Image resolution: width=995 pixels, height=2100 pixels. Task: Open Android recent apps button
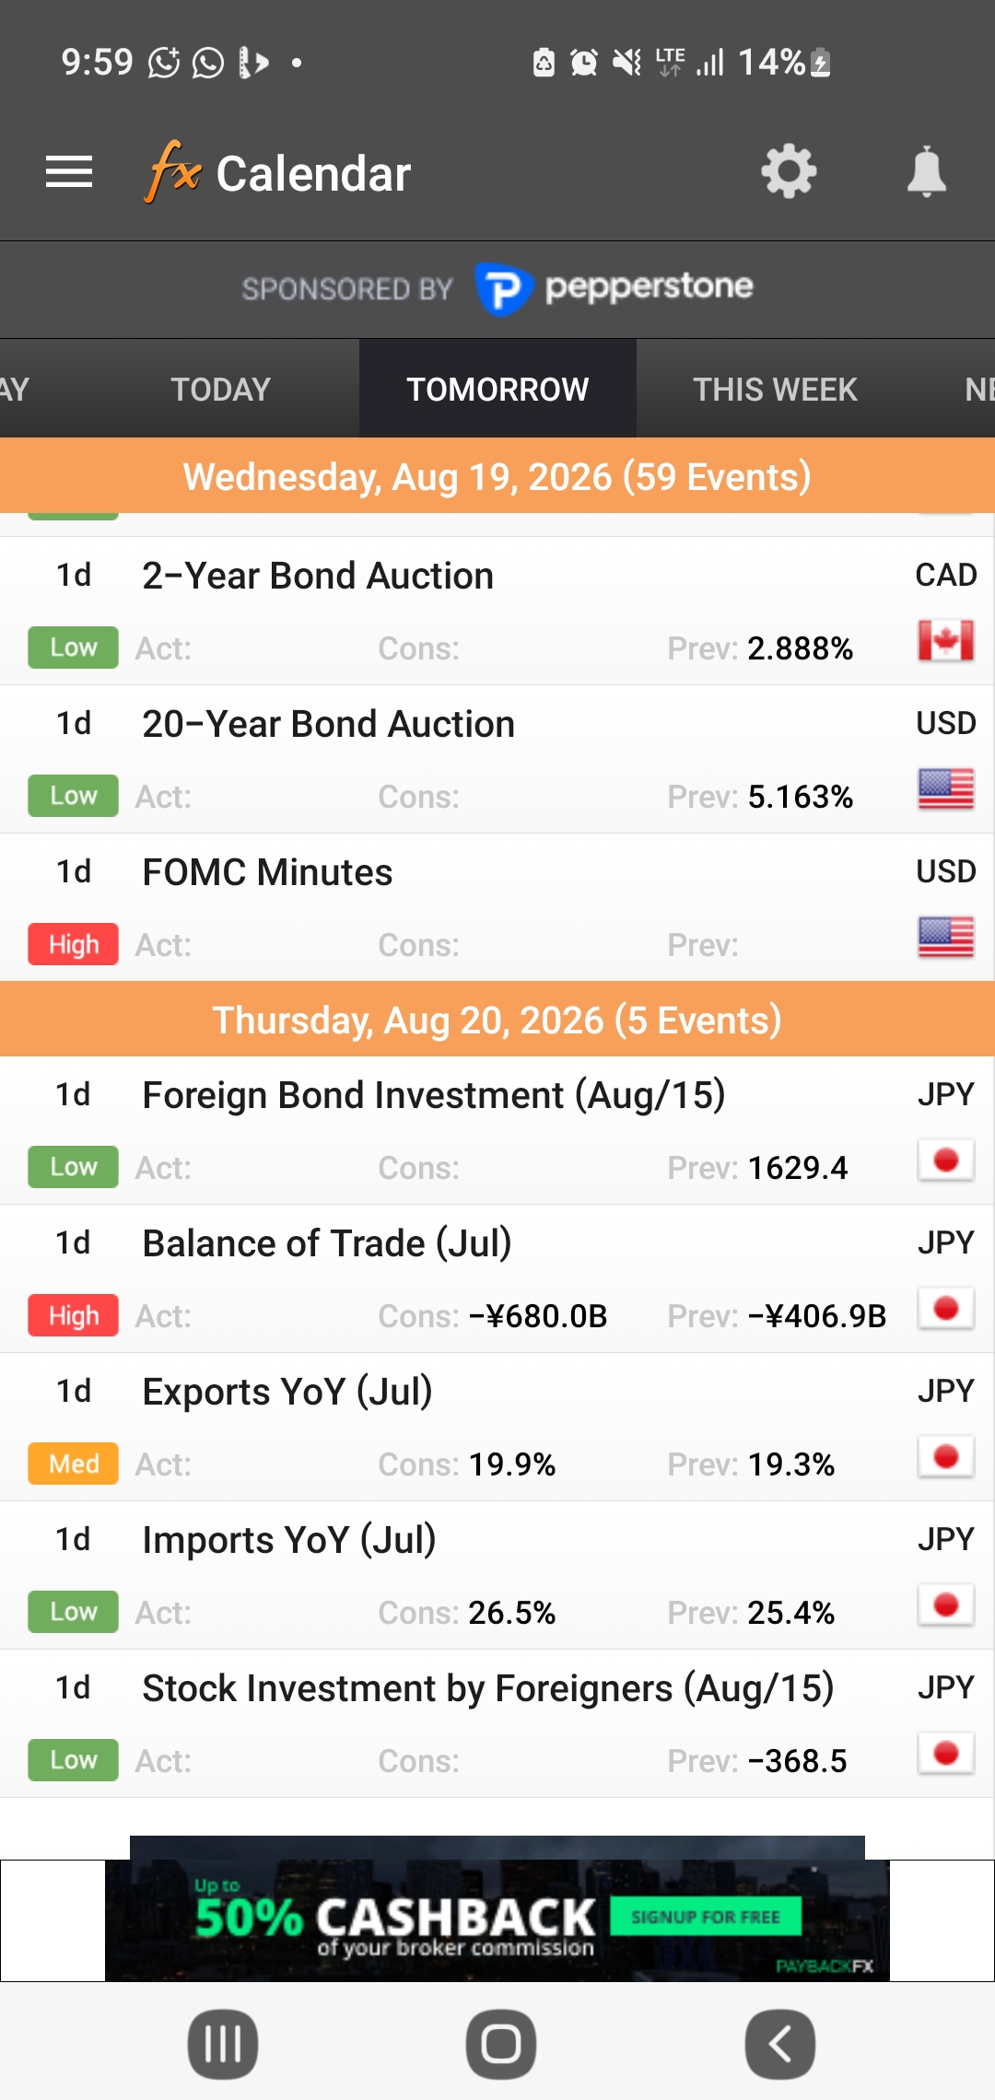(x=223, y=2045)
